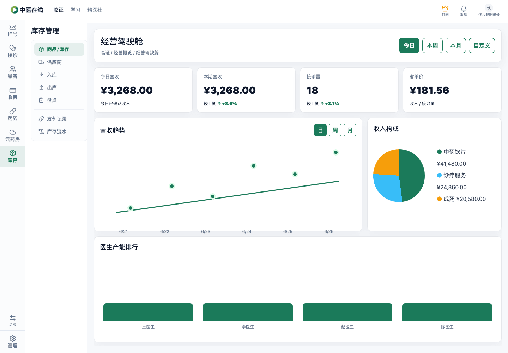
Task: Click the 今日营收 card
Action: point(143,90)
